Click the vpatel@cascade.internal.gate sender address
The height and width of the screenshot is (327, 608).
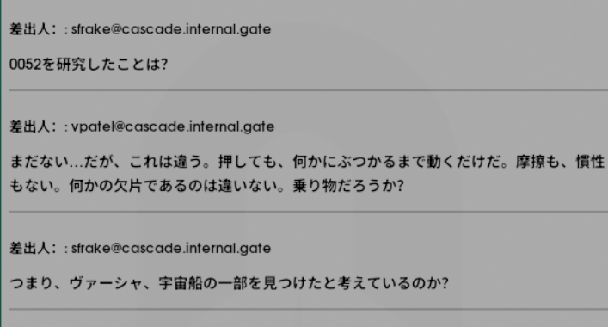point(173,126)
